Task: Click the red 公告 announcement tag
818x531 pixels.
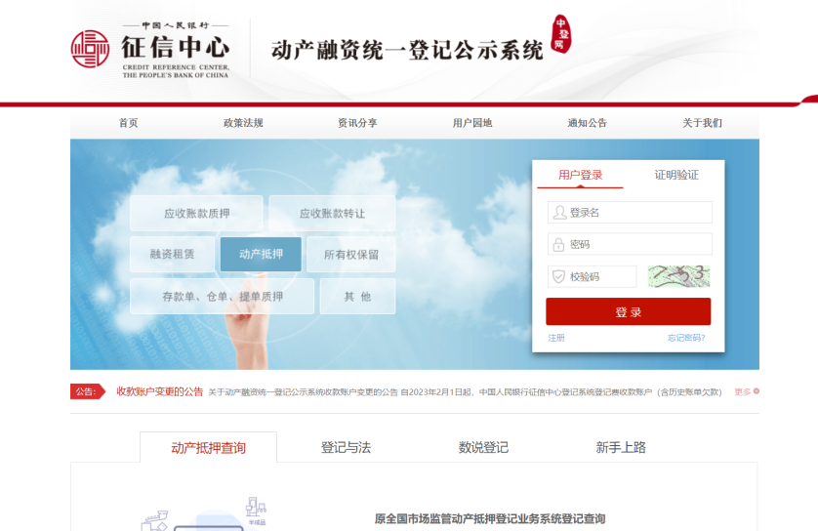Action: [86, 391]
